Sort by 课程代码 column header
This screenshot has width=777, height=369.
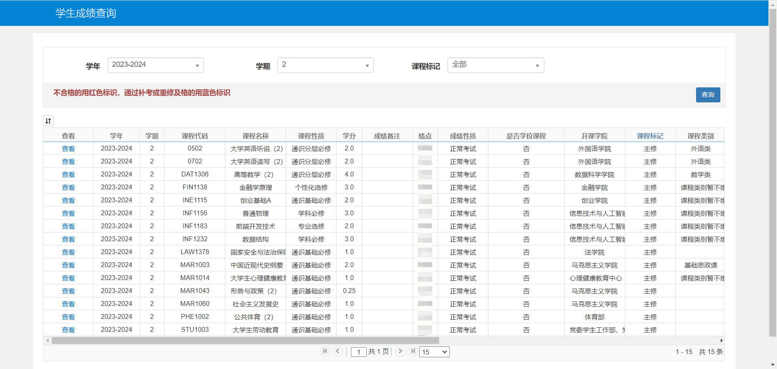(195, 136)
